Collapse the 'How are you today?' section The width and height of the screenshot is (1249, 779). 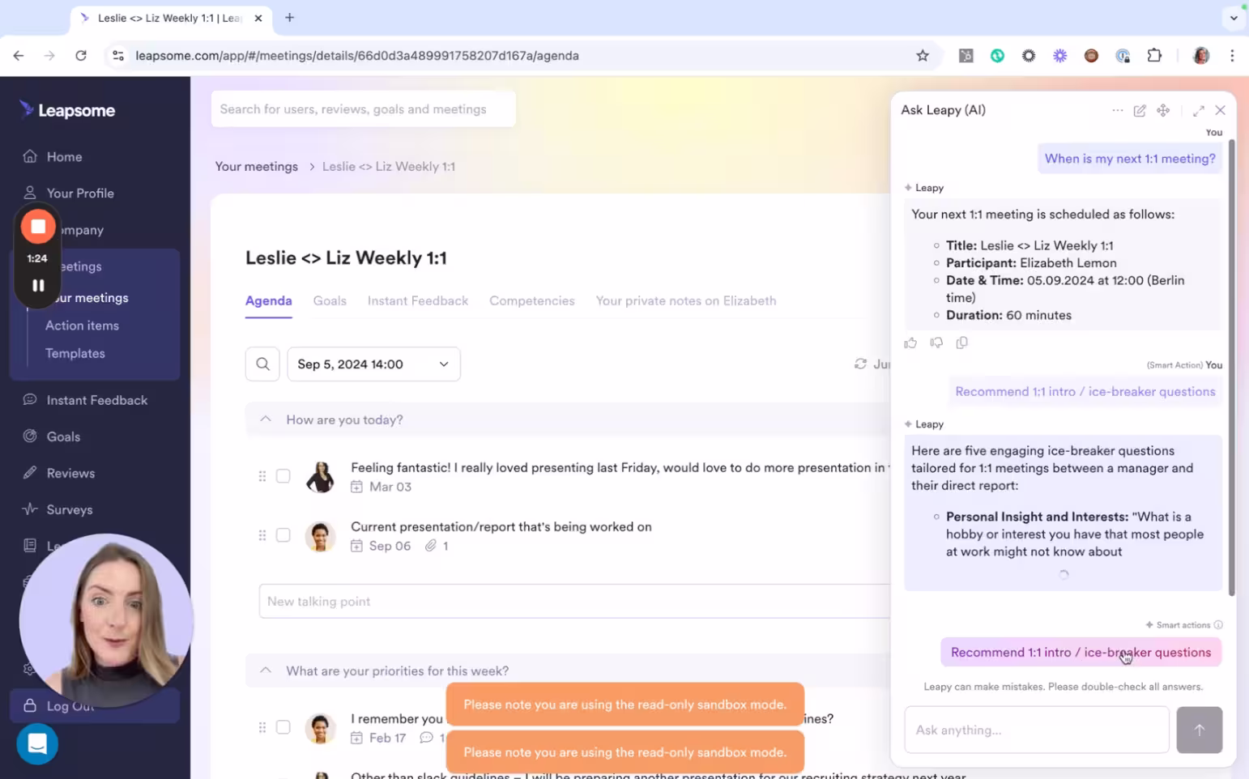point(265,419)
